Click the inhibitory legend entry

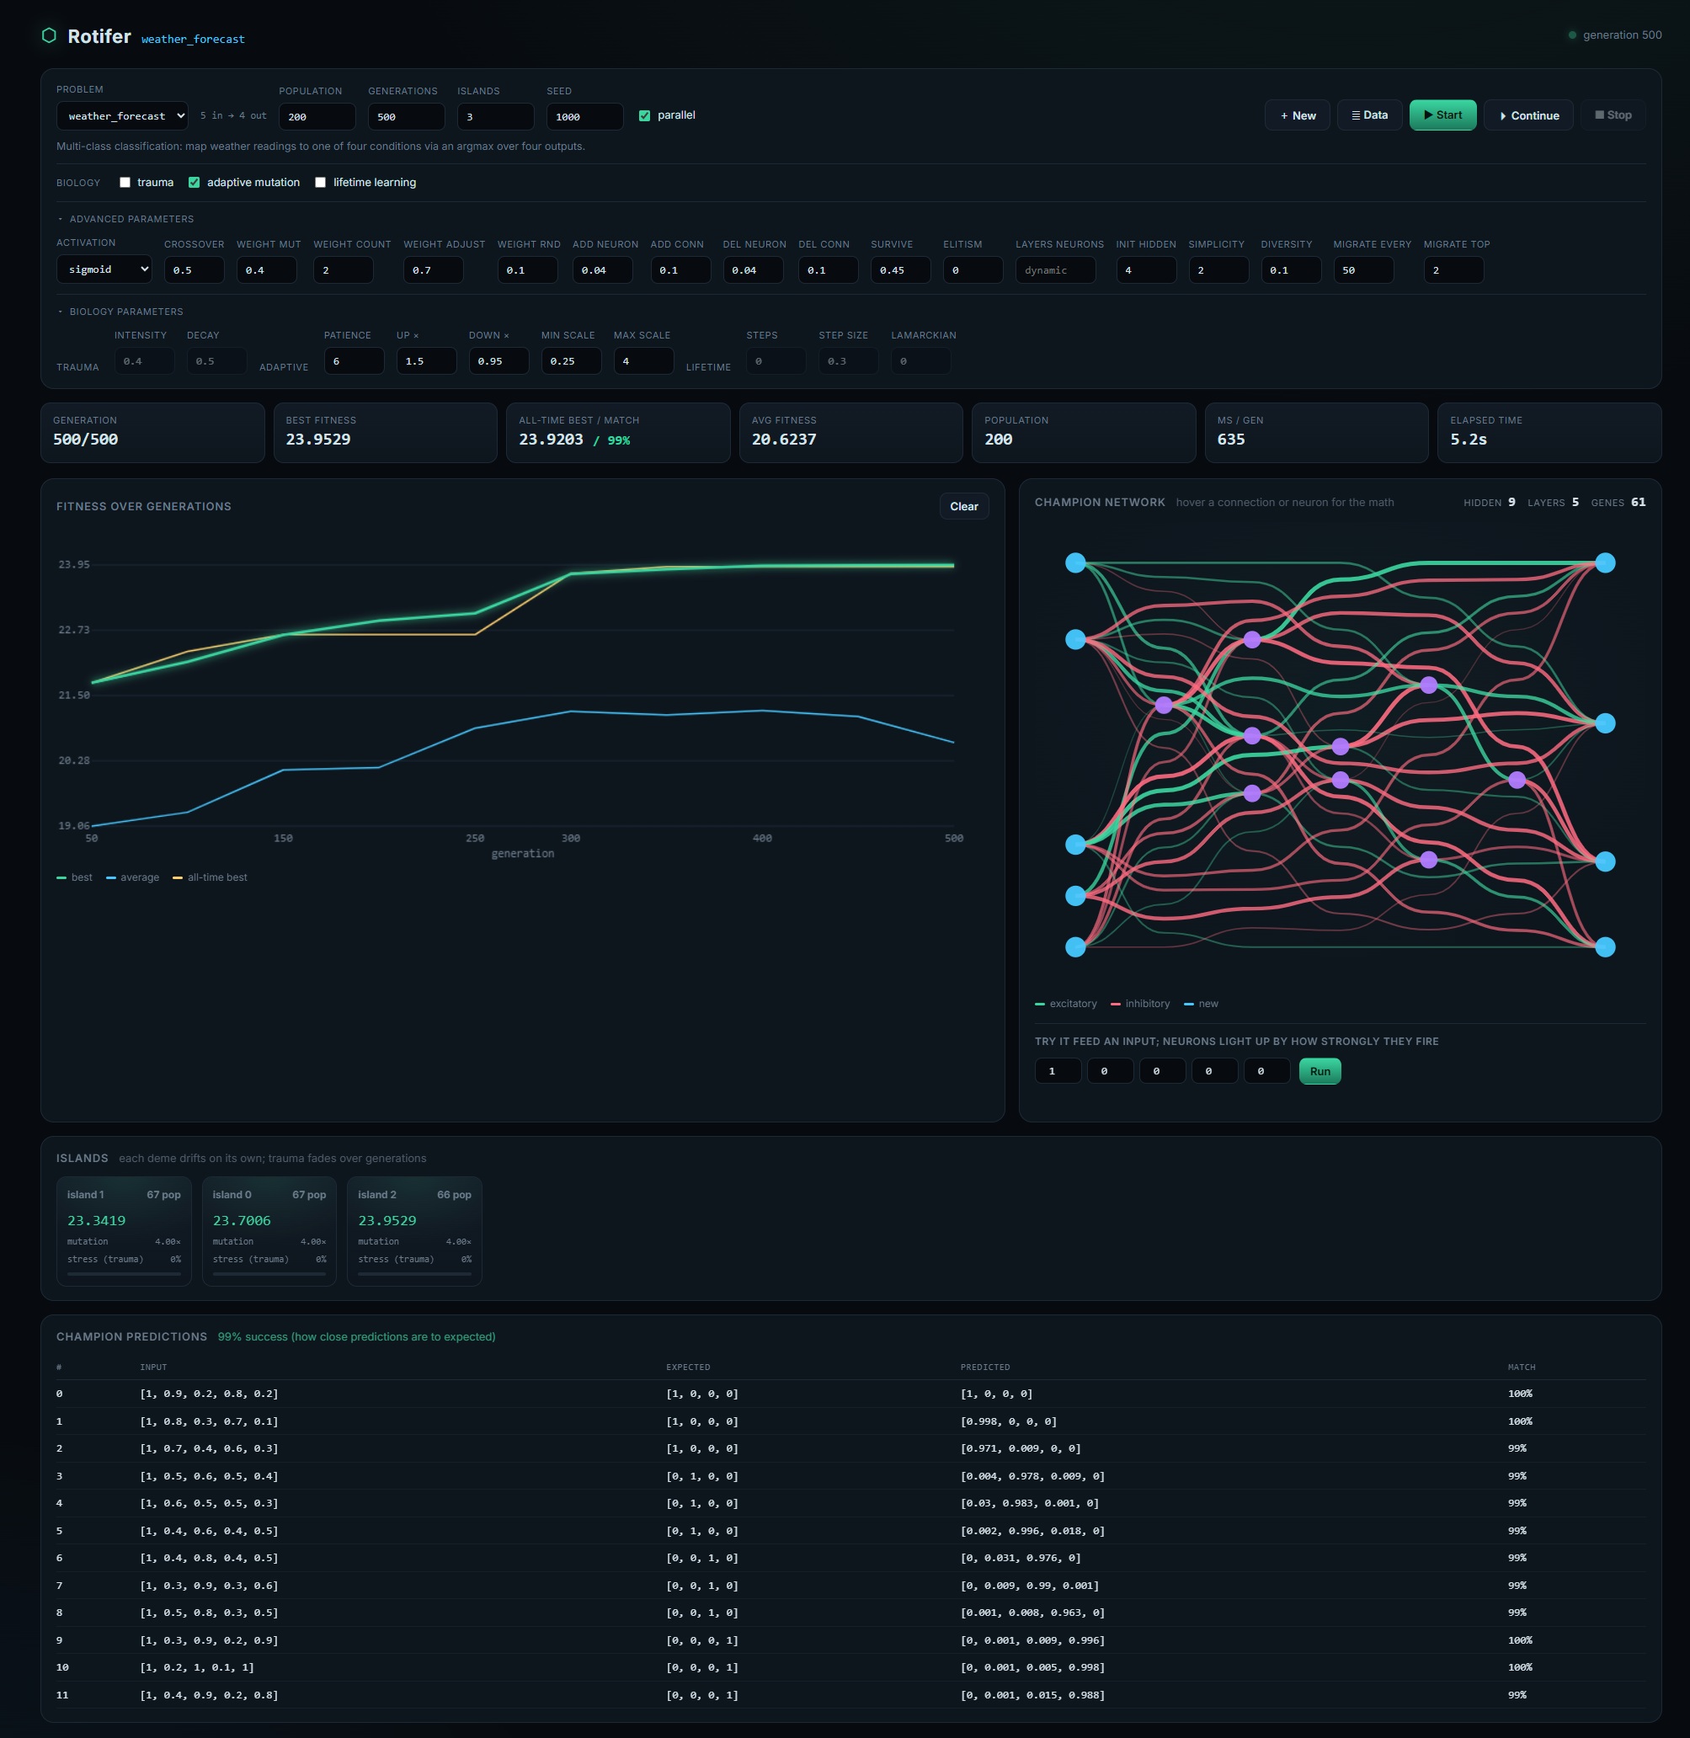tap(1139, 1004)
